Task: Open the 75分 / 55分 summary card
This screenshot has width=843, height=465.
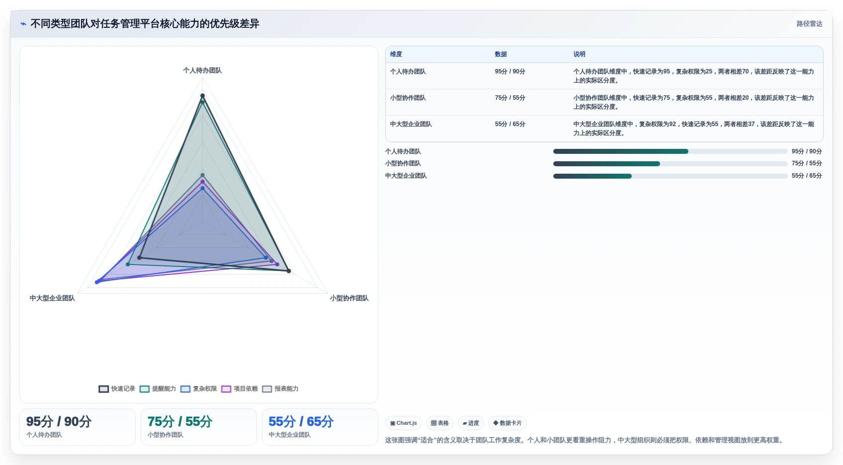Action: 199,427
